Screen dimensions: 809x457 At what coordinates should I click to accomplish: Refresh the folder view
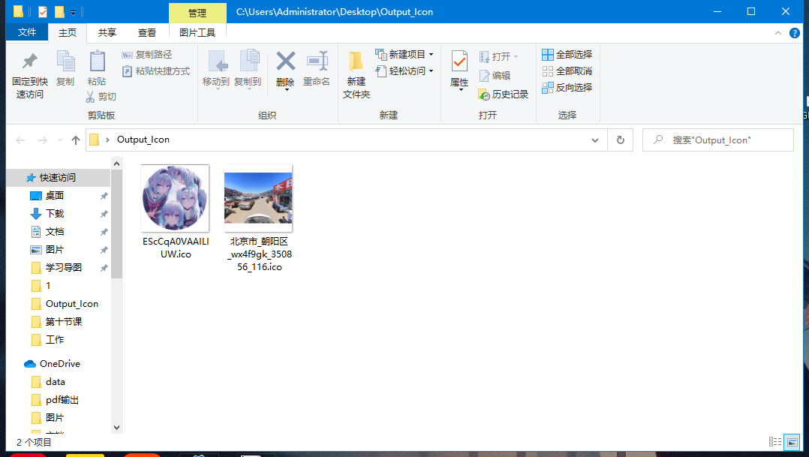621,140
